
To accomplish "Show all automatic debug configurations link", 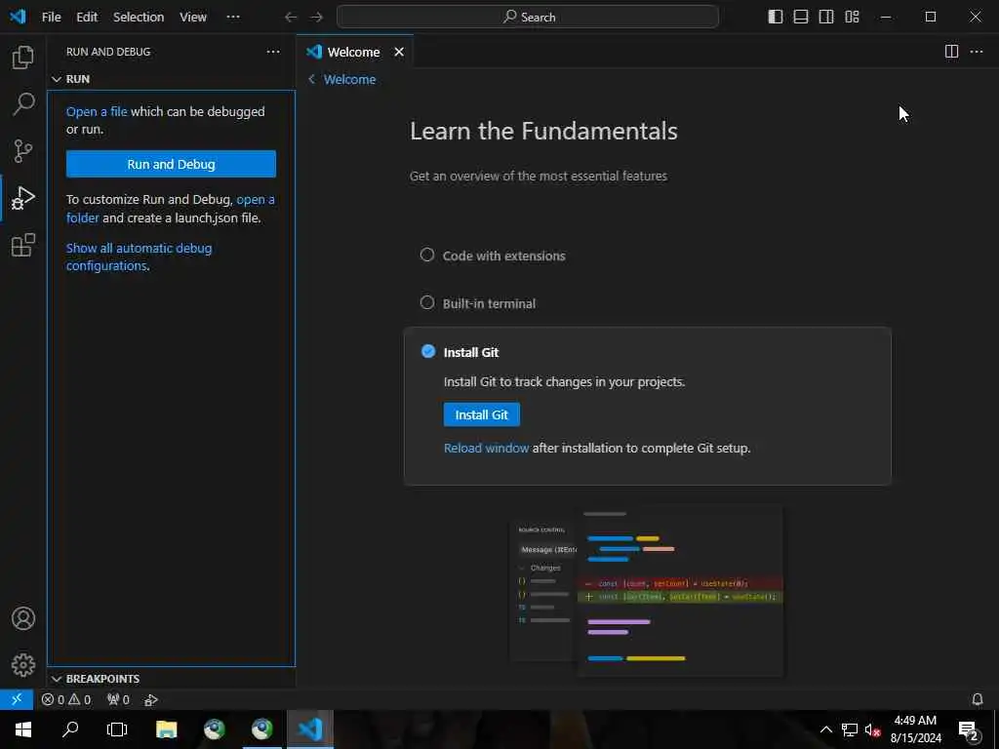I will click(x=139, y=256).
